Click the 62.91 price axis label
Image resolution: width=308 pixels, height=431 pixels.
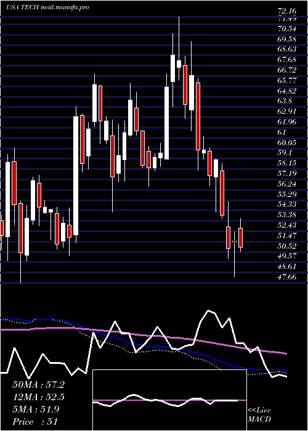pyautogui.click(x=287, y=111)
